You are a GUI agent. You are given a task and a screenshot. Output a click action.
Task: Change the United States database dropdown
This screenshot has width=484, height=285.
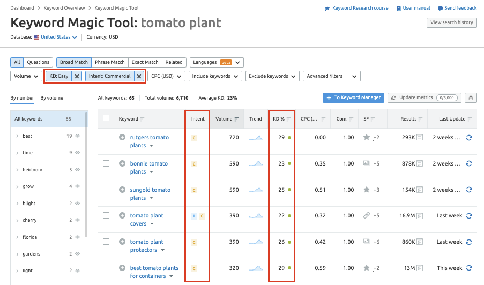58,37
